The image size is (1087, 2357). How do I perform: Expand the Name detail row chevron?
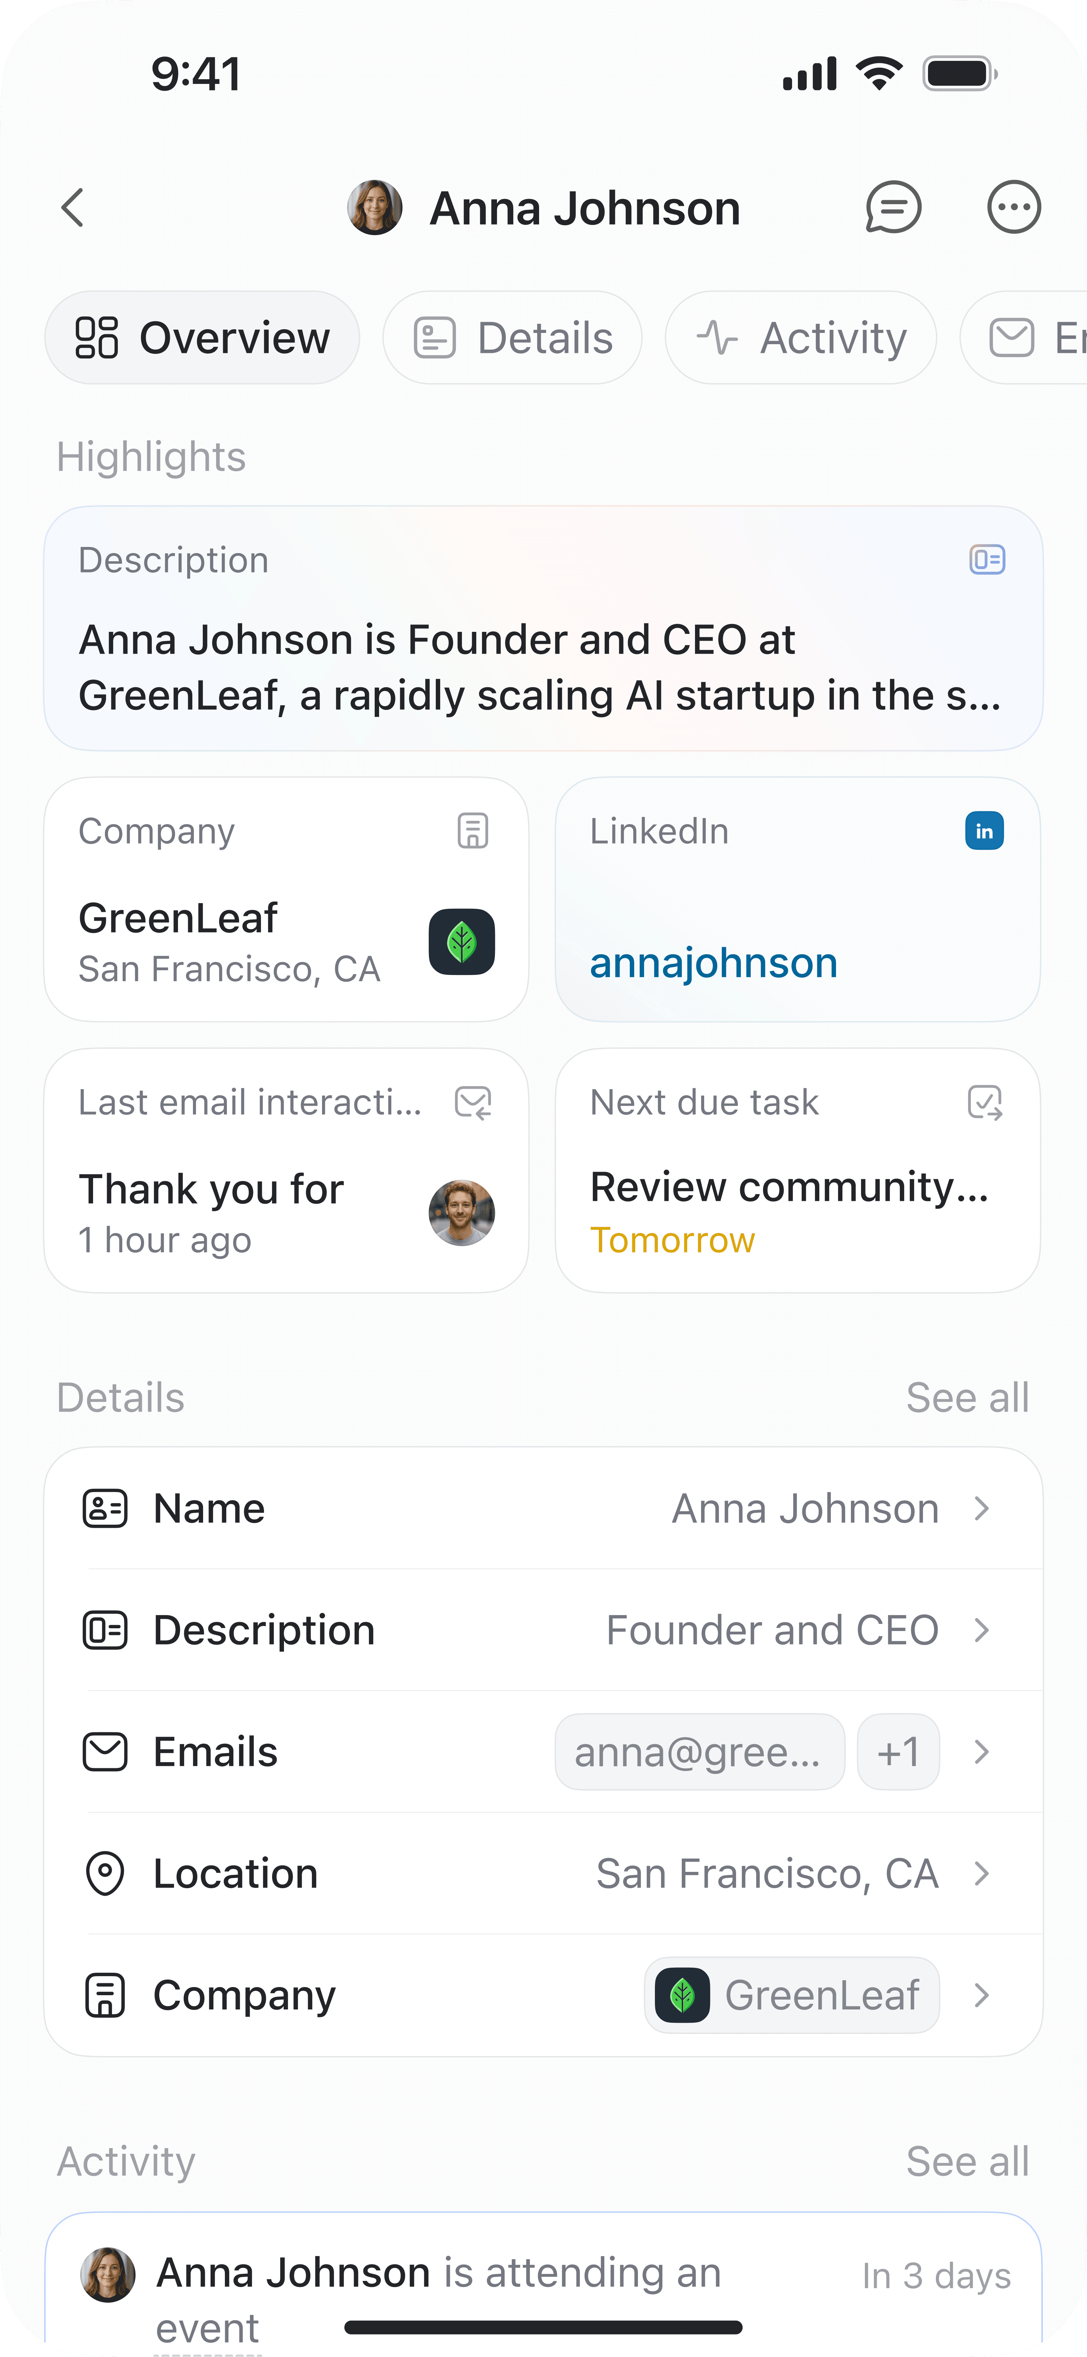[982, 1509]
